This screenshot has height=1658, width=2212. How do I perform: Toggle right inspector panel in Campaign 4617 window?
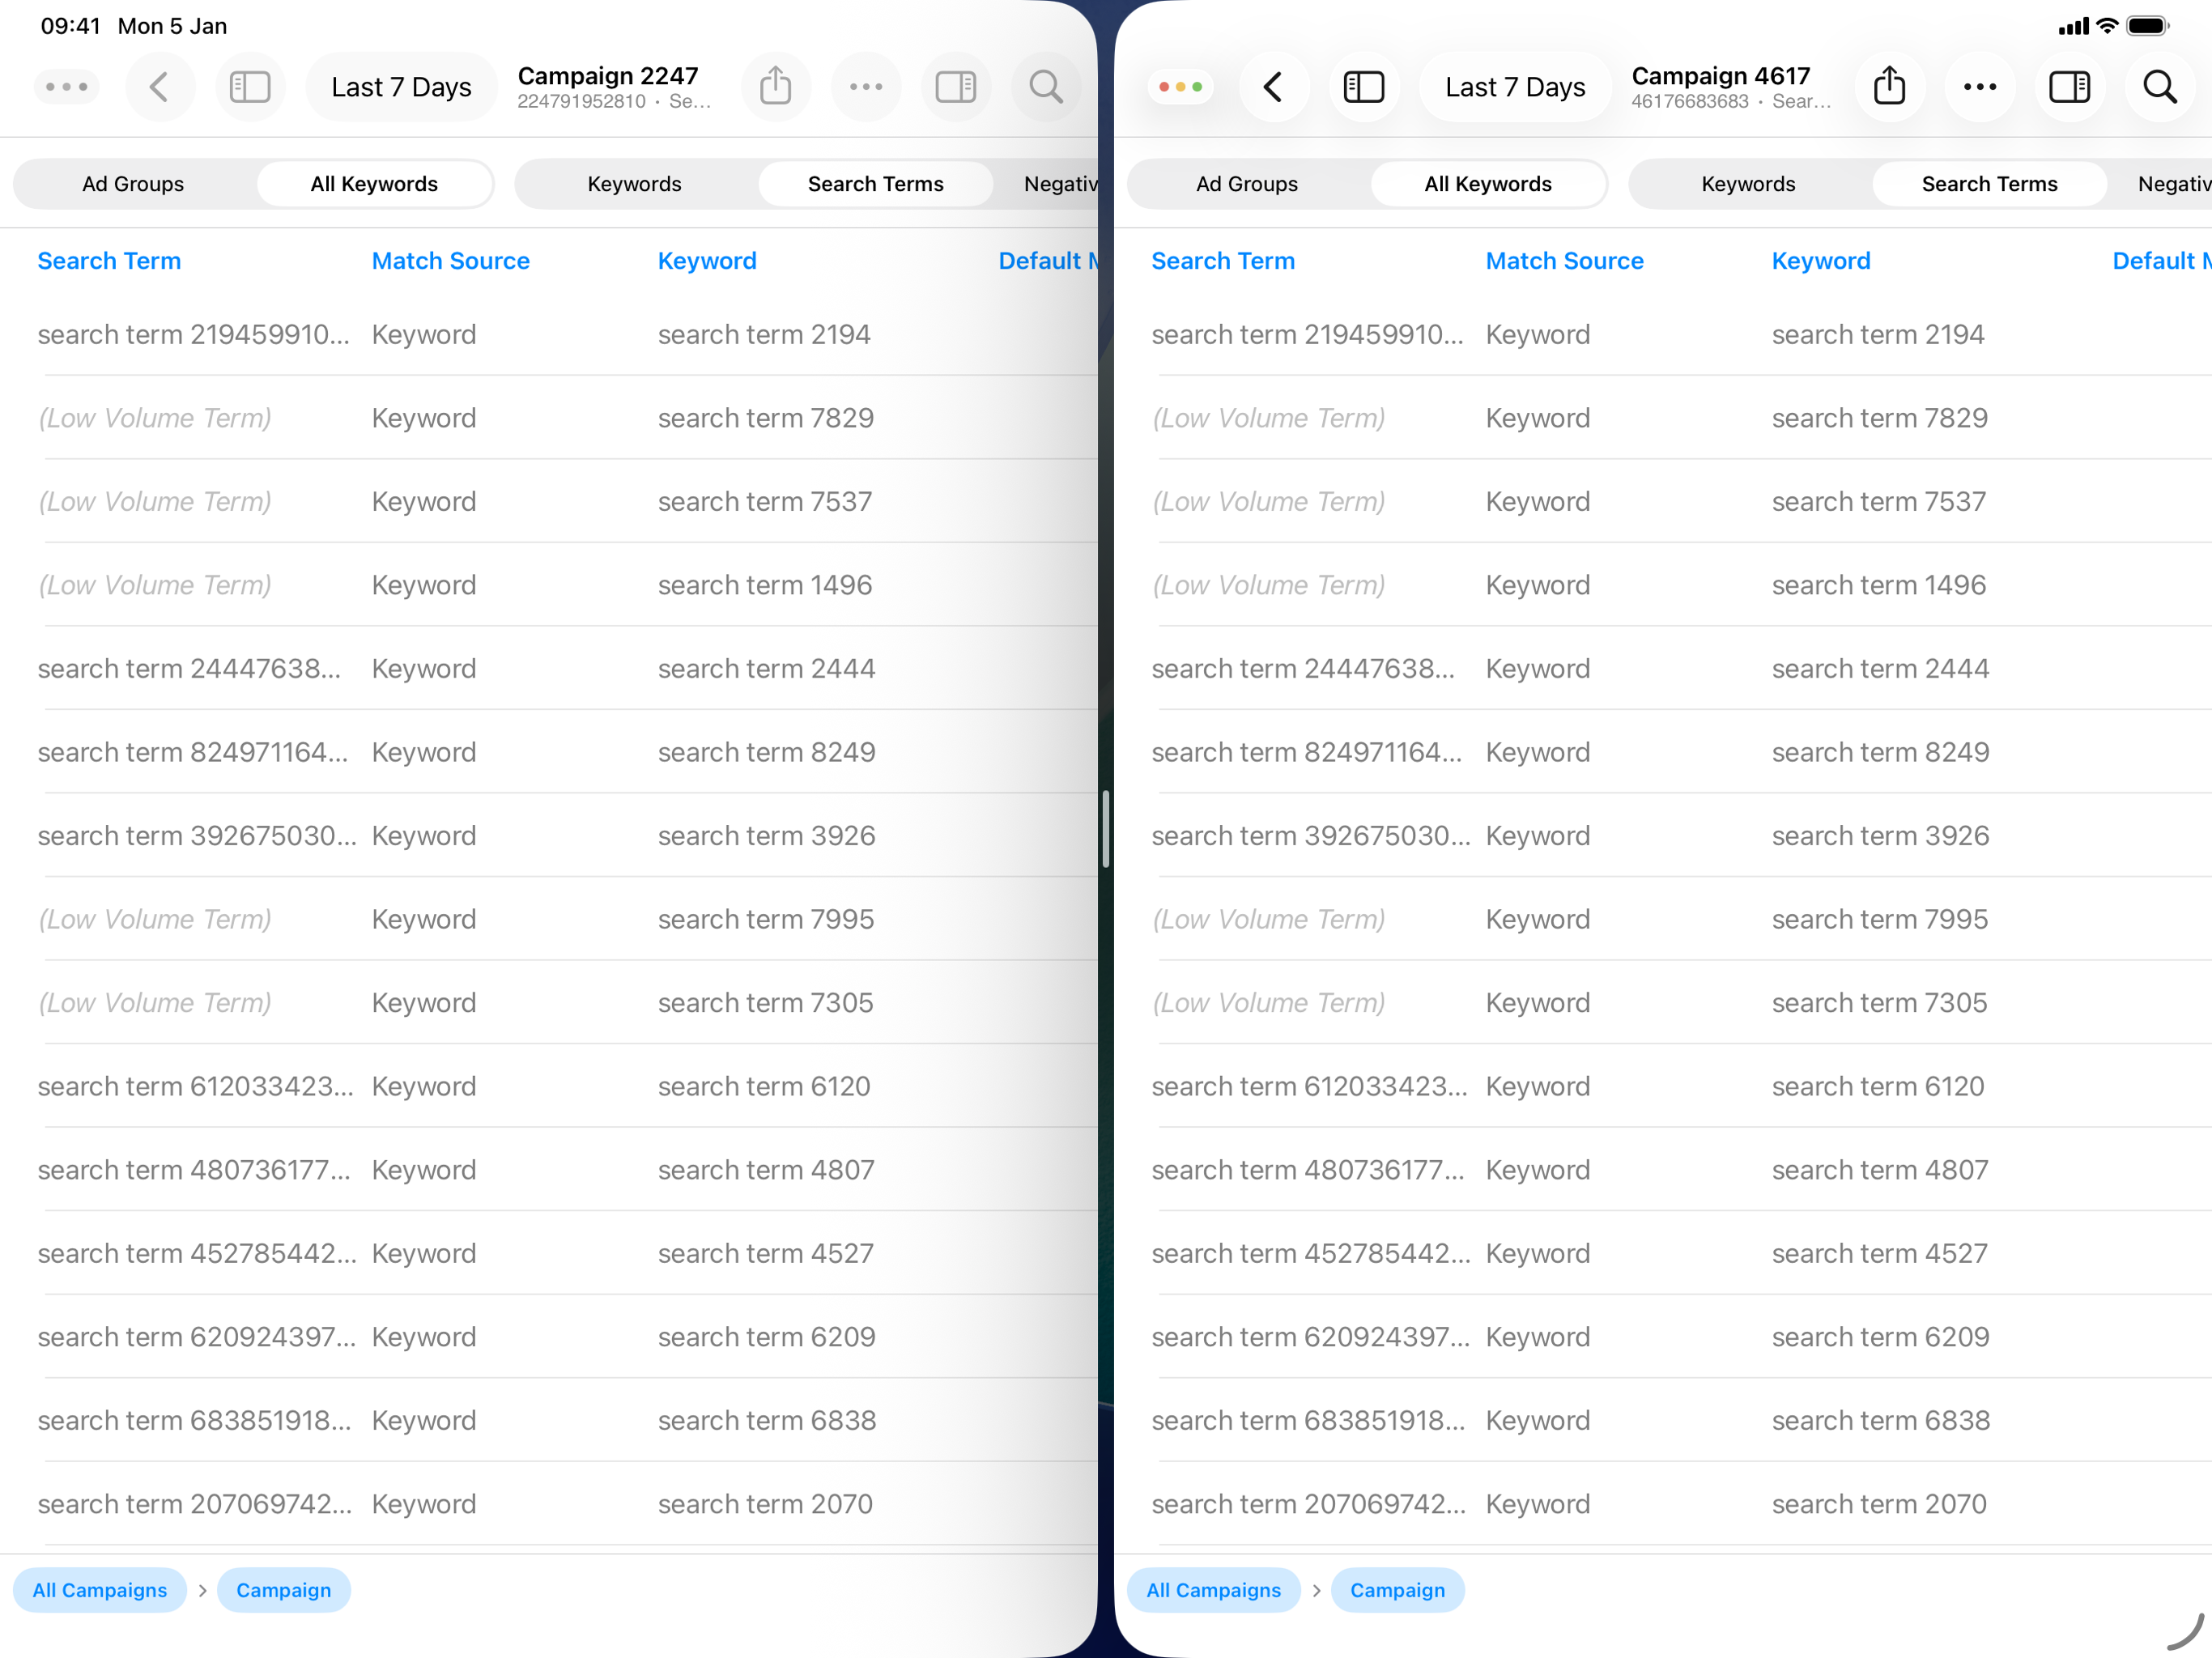(2069, 87)
